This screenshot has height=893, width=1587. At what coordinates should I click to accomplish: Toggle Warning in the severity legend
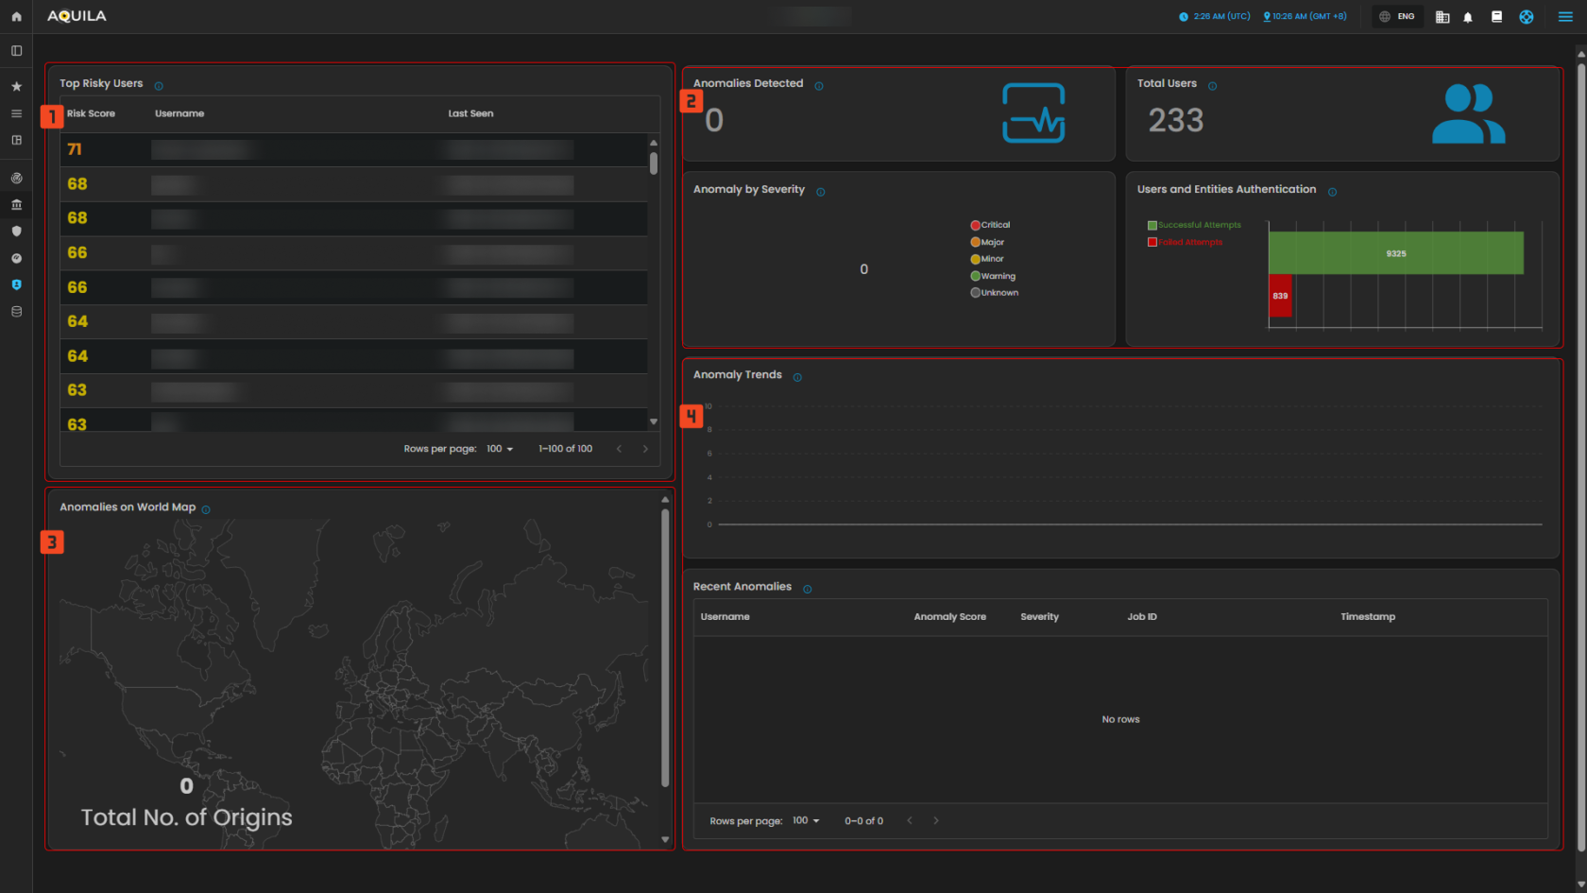coord(993,275)
